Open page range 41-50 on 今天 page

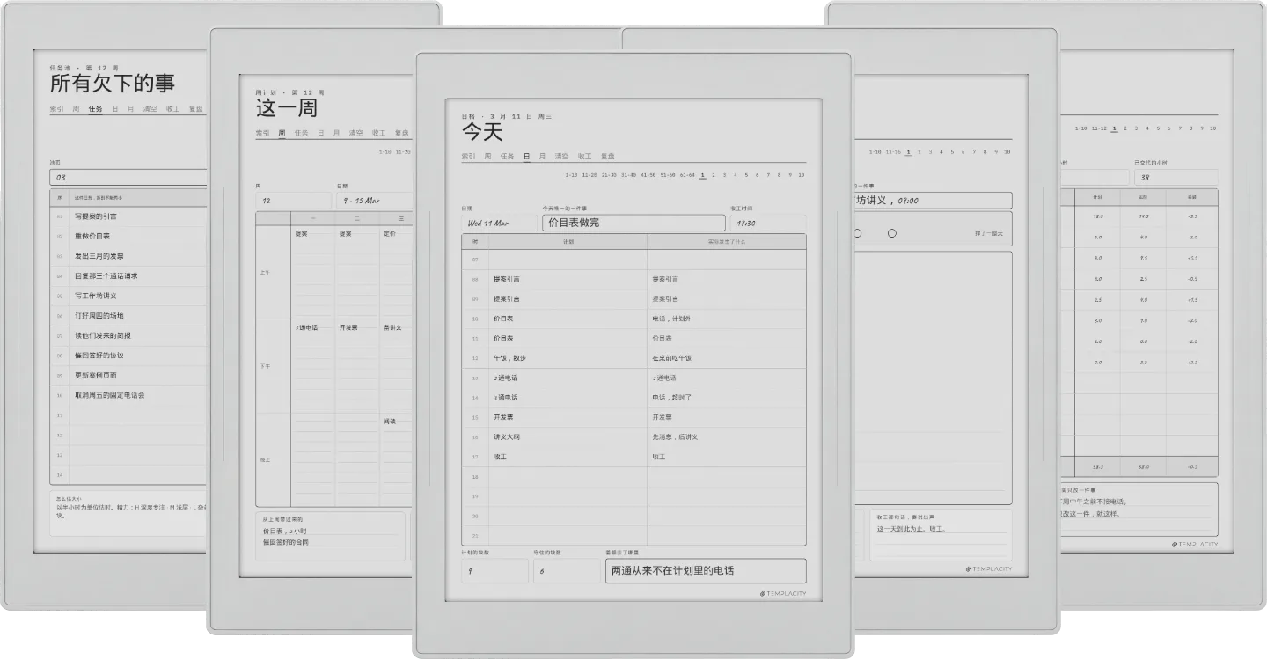pyautogui.click(x=648, y=175)
